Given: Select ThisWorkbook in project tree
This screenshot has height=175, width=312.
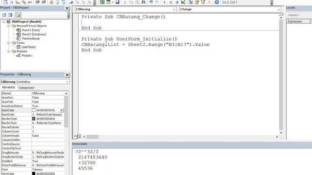Looking at the screenshot, I should [x=30, y=39].
